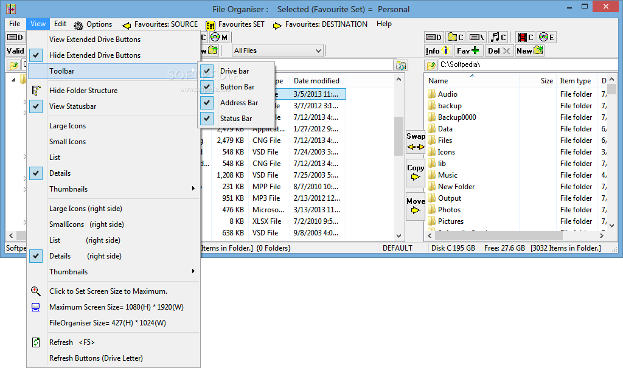
Task: Expand the Toolbar submenu
Action: point(113,71)
